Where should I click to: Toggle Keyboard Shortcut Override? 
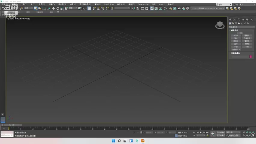pyautogui.click(x=89, y=8)
